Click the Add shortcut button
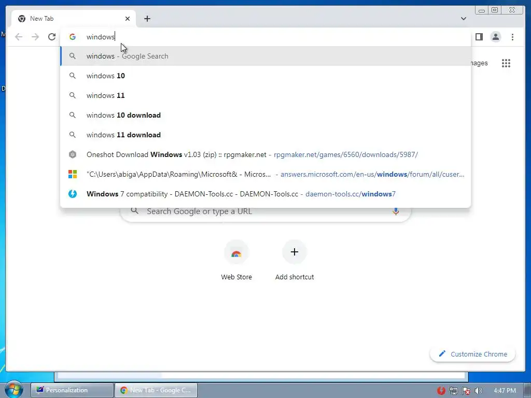Screen dimensions: 531x398 (295, 260)
